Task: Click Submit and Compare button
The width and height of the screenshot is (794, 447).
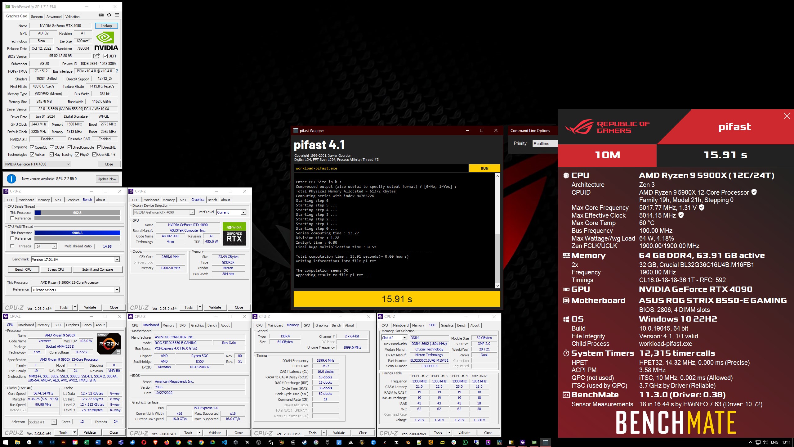Action: point(97,269)
